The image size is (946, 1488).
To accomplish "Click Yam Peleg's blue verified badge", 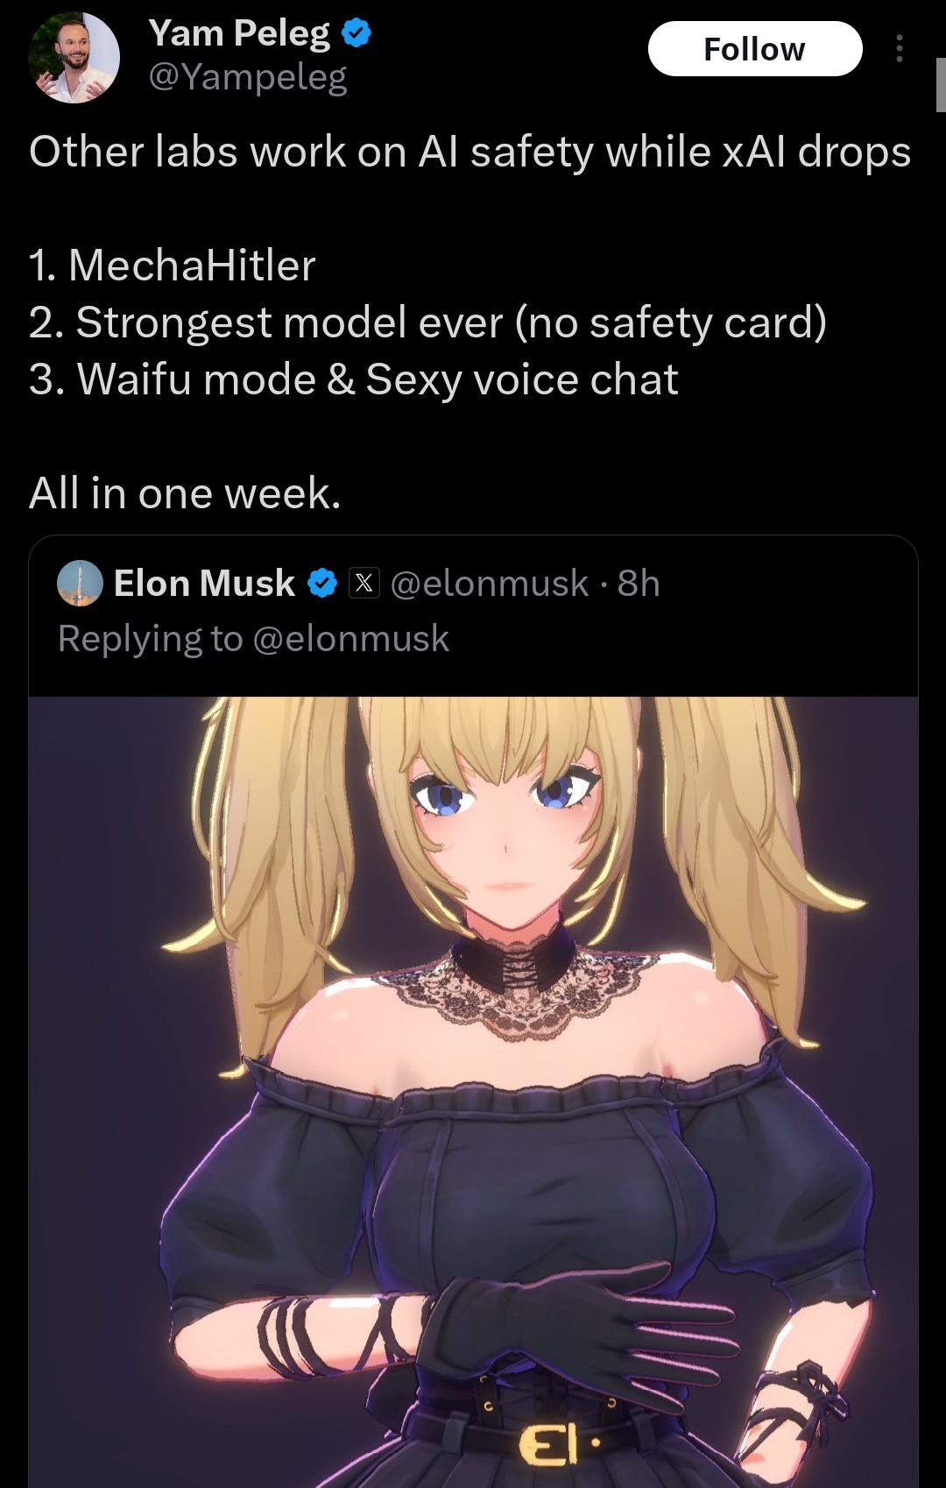I will pyautogui.click(x=357, y=33).
